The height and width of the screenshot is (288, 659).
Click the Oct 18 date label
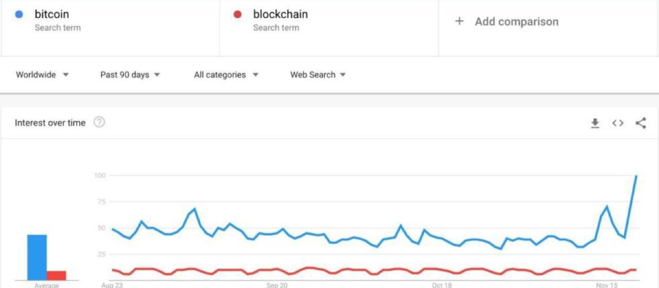coord(442,285)
